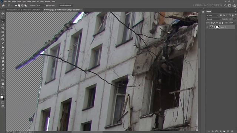
Task: Open the layer filter Kind dropdown
Action: coord(212,16)
